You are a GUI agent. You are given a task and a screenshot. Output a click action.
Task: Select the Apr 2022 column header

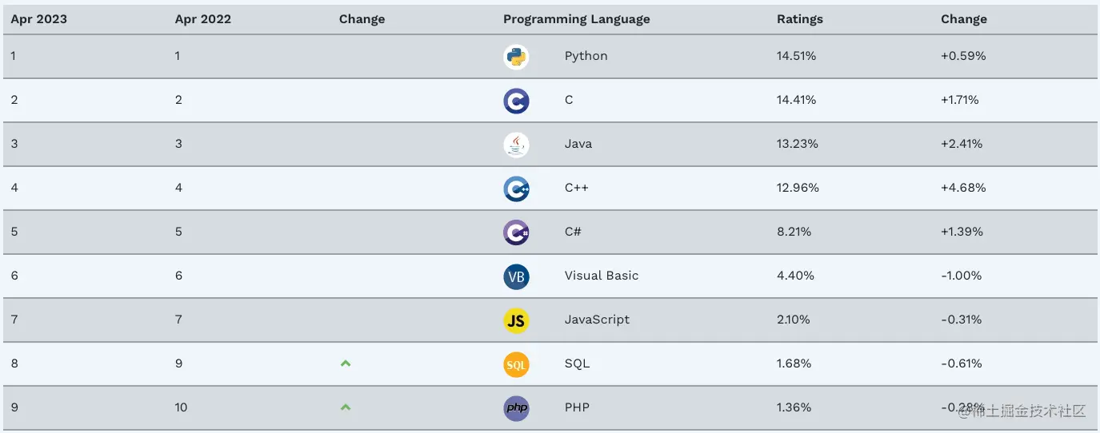[203, 19]
